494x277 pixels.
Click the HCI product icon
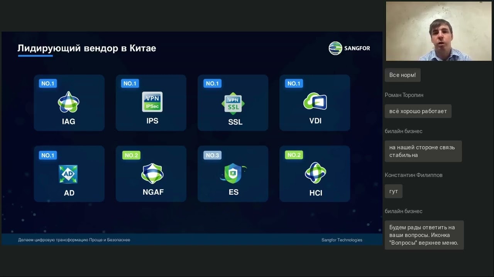(315, 173)
